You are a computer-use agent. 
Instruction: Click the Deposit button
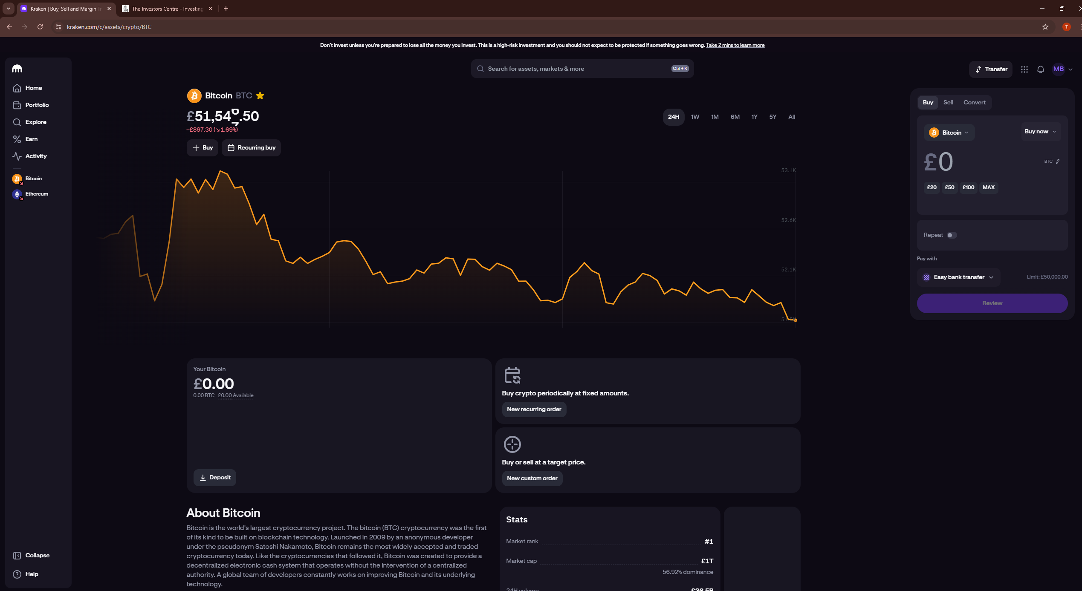pyautogui.click(x=215, y=478)
